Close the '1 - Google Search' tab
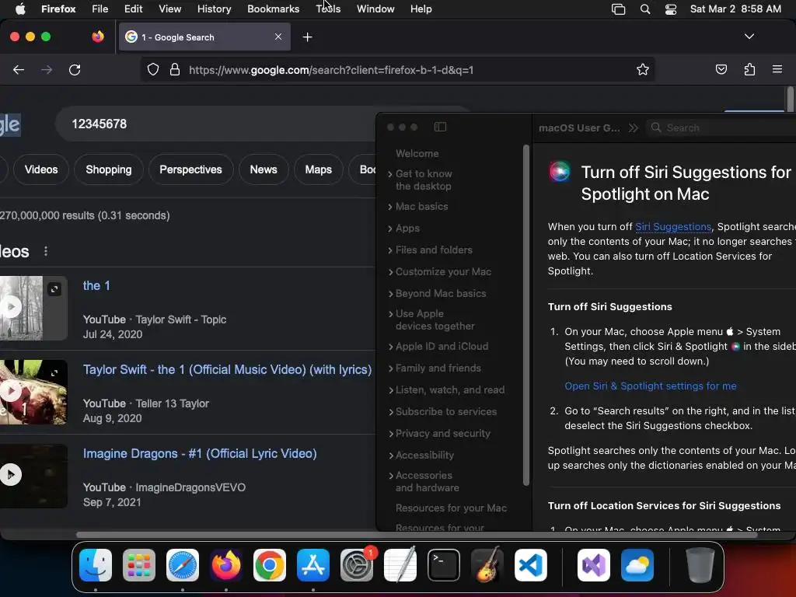 (278, 37)
